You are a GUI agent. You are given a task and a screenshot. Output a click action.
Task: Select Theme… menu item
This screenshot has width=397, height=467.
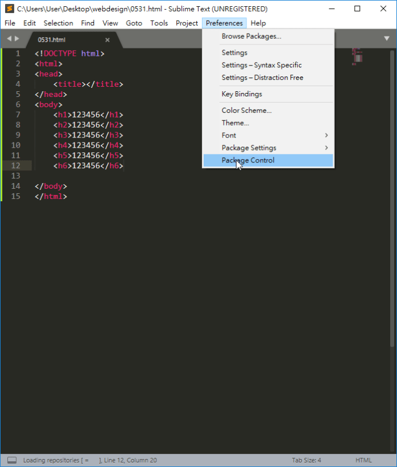[235, 123]
